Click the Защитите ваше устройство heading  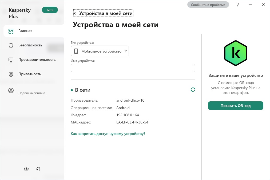[x=236, y=75]
